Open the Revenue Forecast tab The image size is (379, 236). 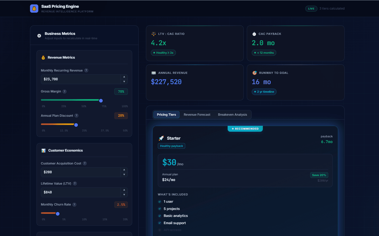[197, 115]
